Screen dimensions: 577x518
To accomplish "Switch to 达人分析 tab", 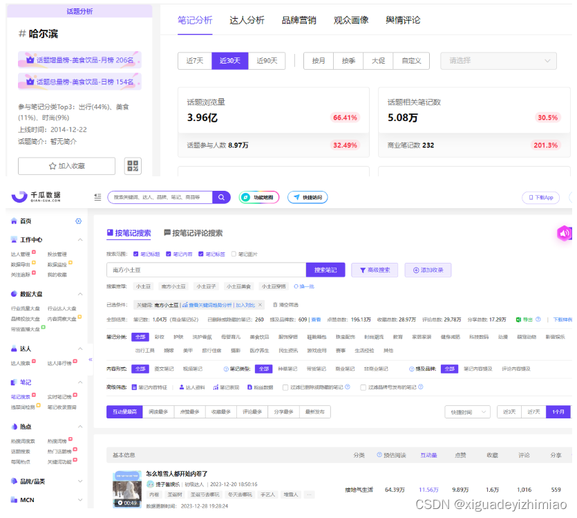I will point(247,20).
